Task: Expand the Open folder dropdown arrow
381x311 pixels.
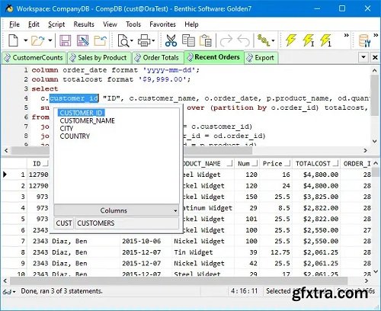Action: (x=50, y=40)
